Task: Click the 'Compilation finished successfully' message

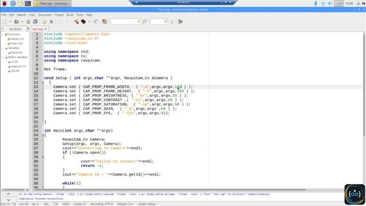Action: click(x=42, y=199)
